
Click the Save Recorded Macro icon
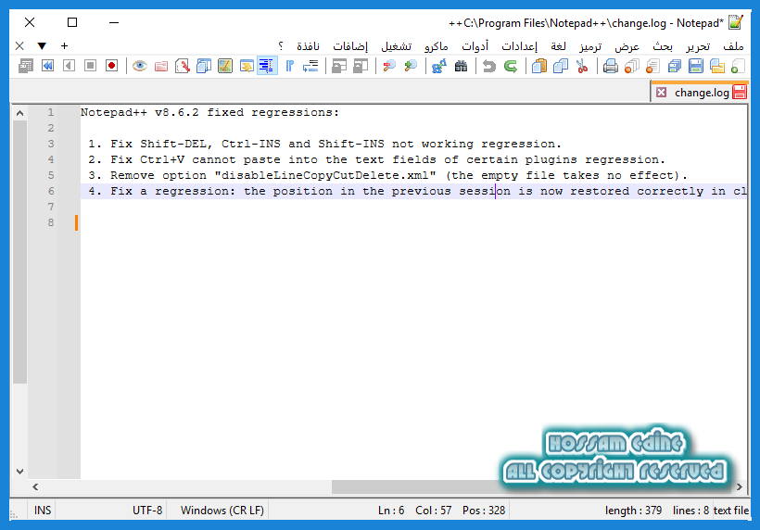tap(26, 66)
